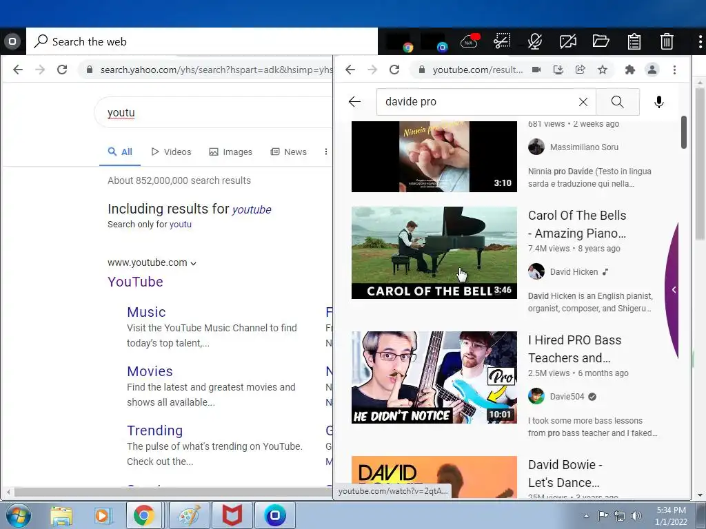Click the share page icon in address bar
The height and width of the screenshot is (529, 706).
point(581,70)
